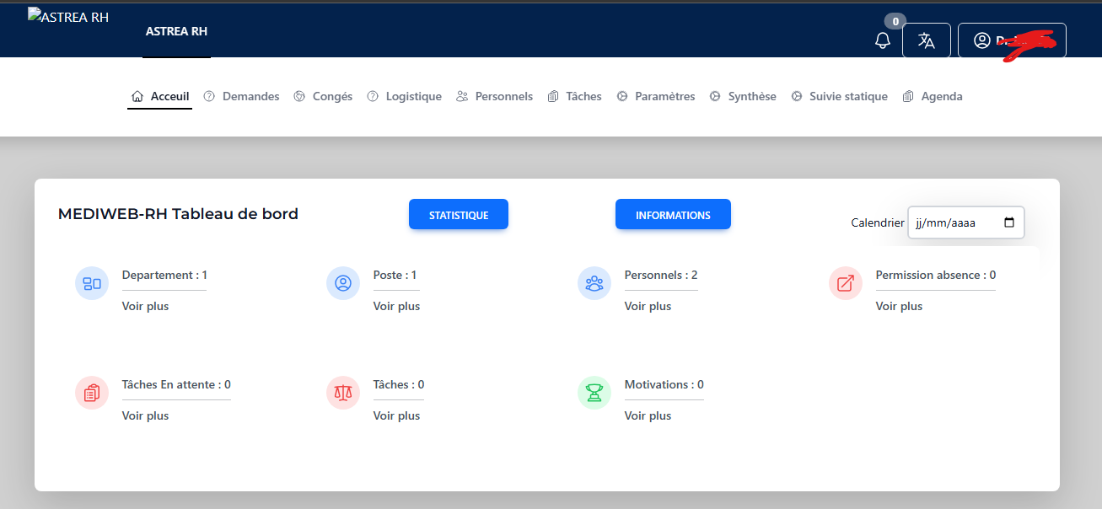Click the STATISTIQUE button

459,215
